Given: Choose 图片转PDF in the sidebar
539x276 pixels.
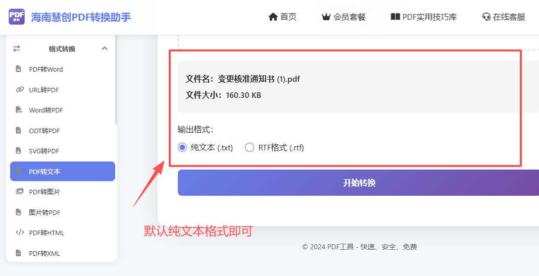Looking at the screenshot, I should click(x=63, y=212).
